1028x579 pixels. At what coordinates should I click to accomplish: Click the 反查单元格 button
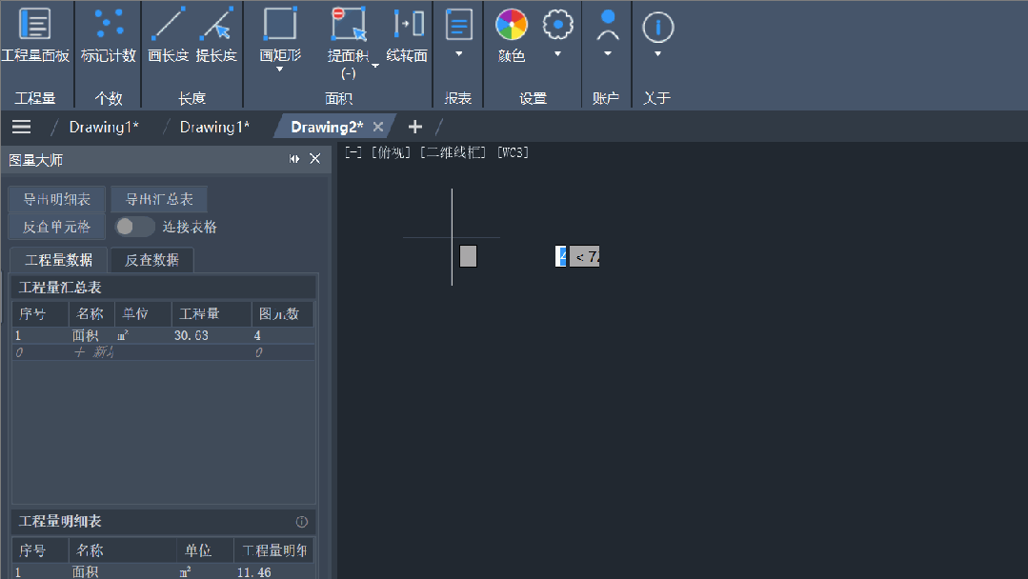tap(57, 227)
